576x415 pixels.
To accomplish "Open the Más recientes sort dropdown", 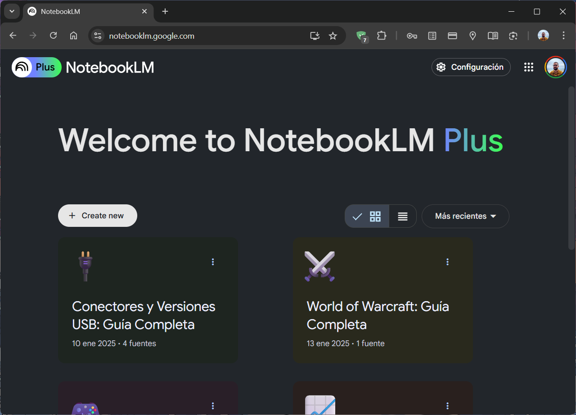I will [465, 216].
